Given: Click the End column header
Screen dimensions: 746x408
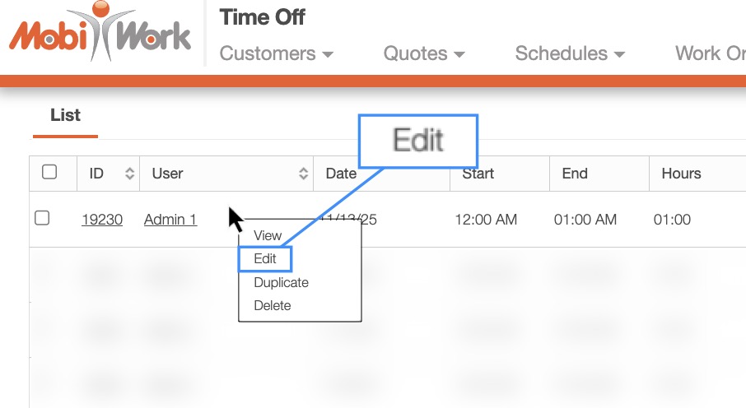Looking at the screenshot, I should coord(575,174).
